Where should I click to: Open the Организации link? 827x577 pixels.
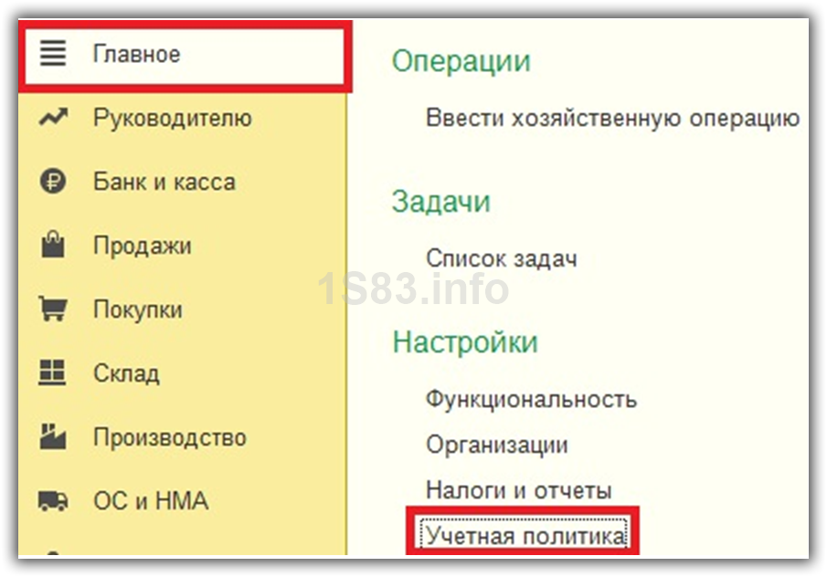[496, 445]
